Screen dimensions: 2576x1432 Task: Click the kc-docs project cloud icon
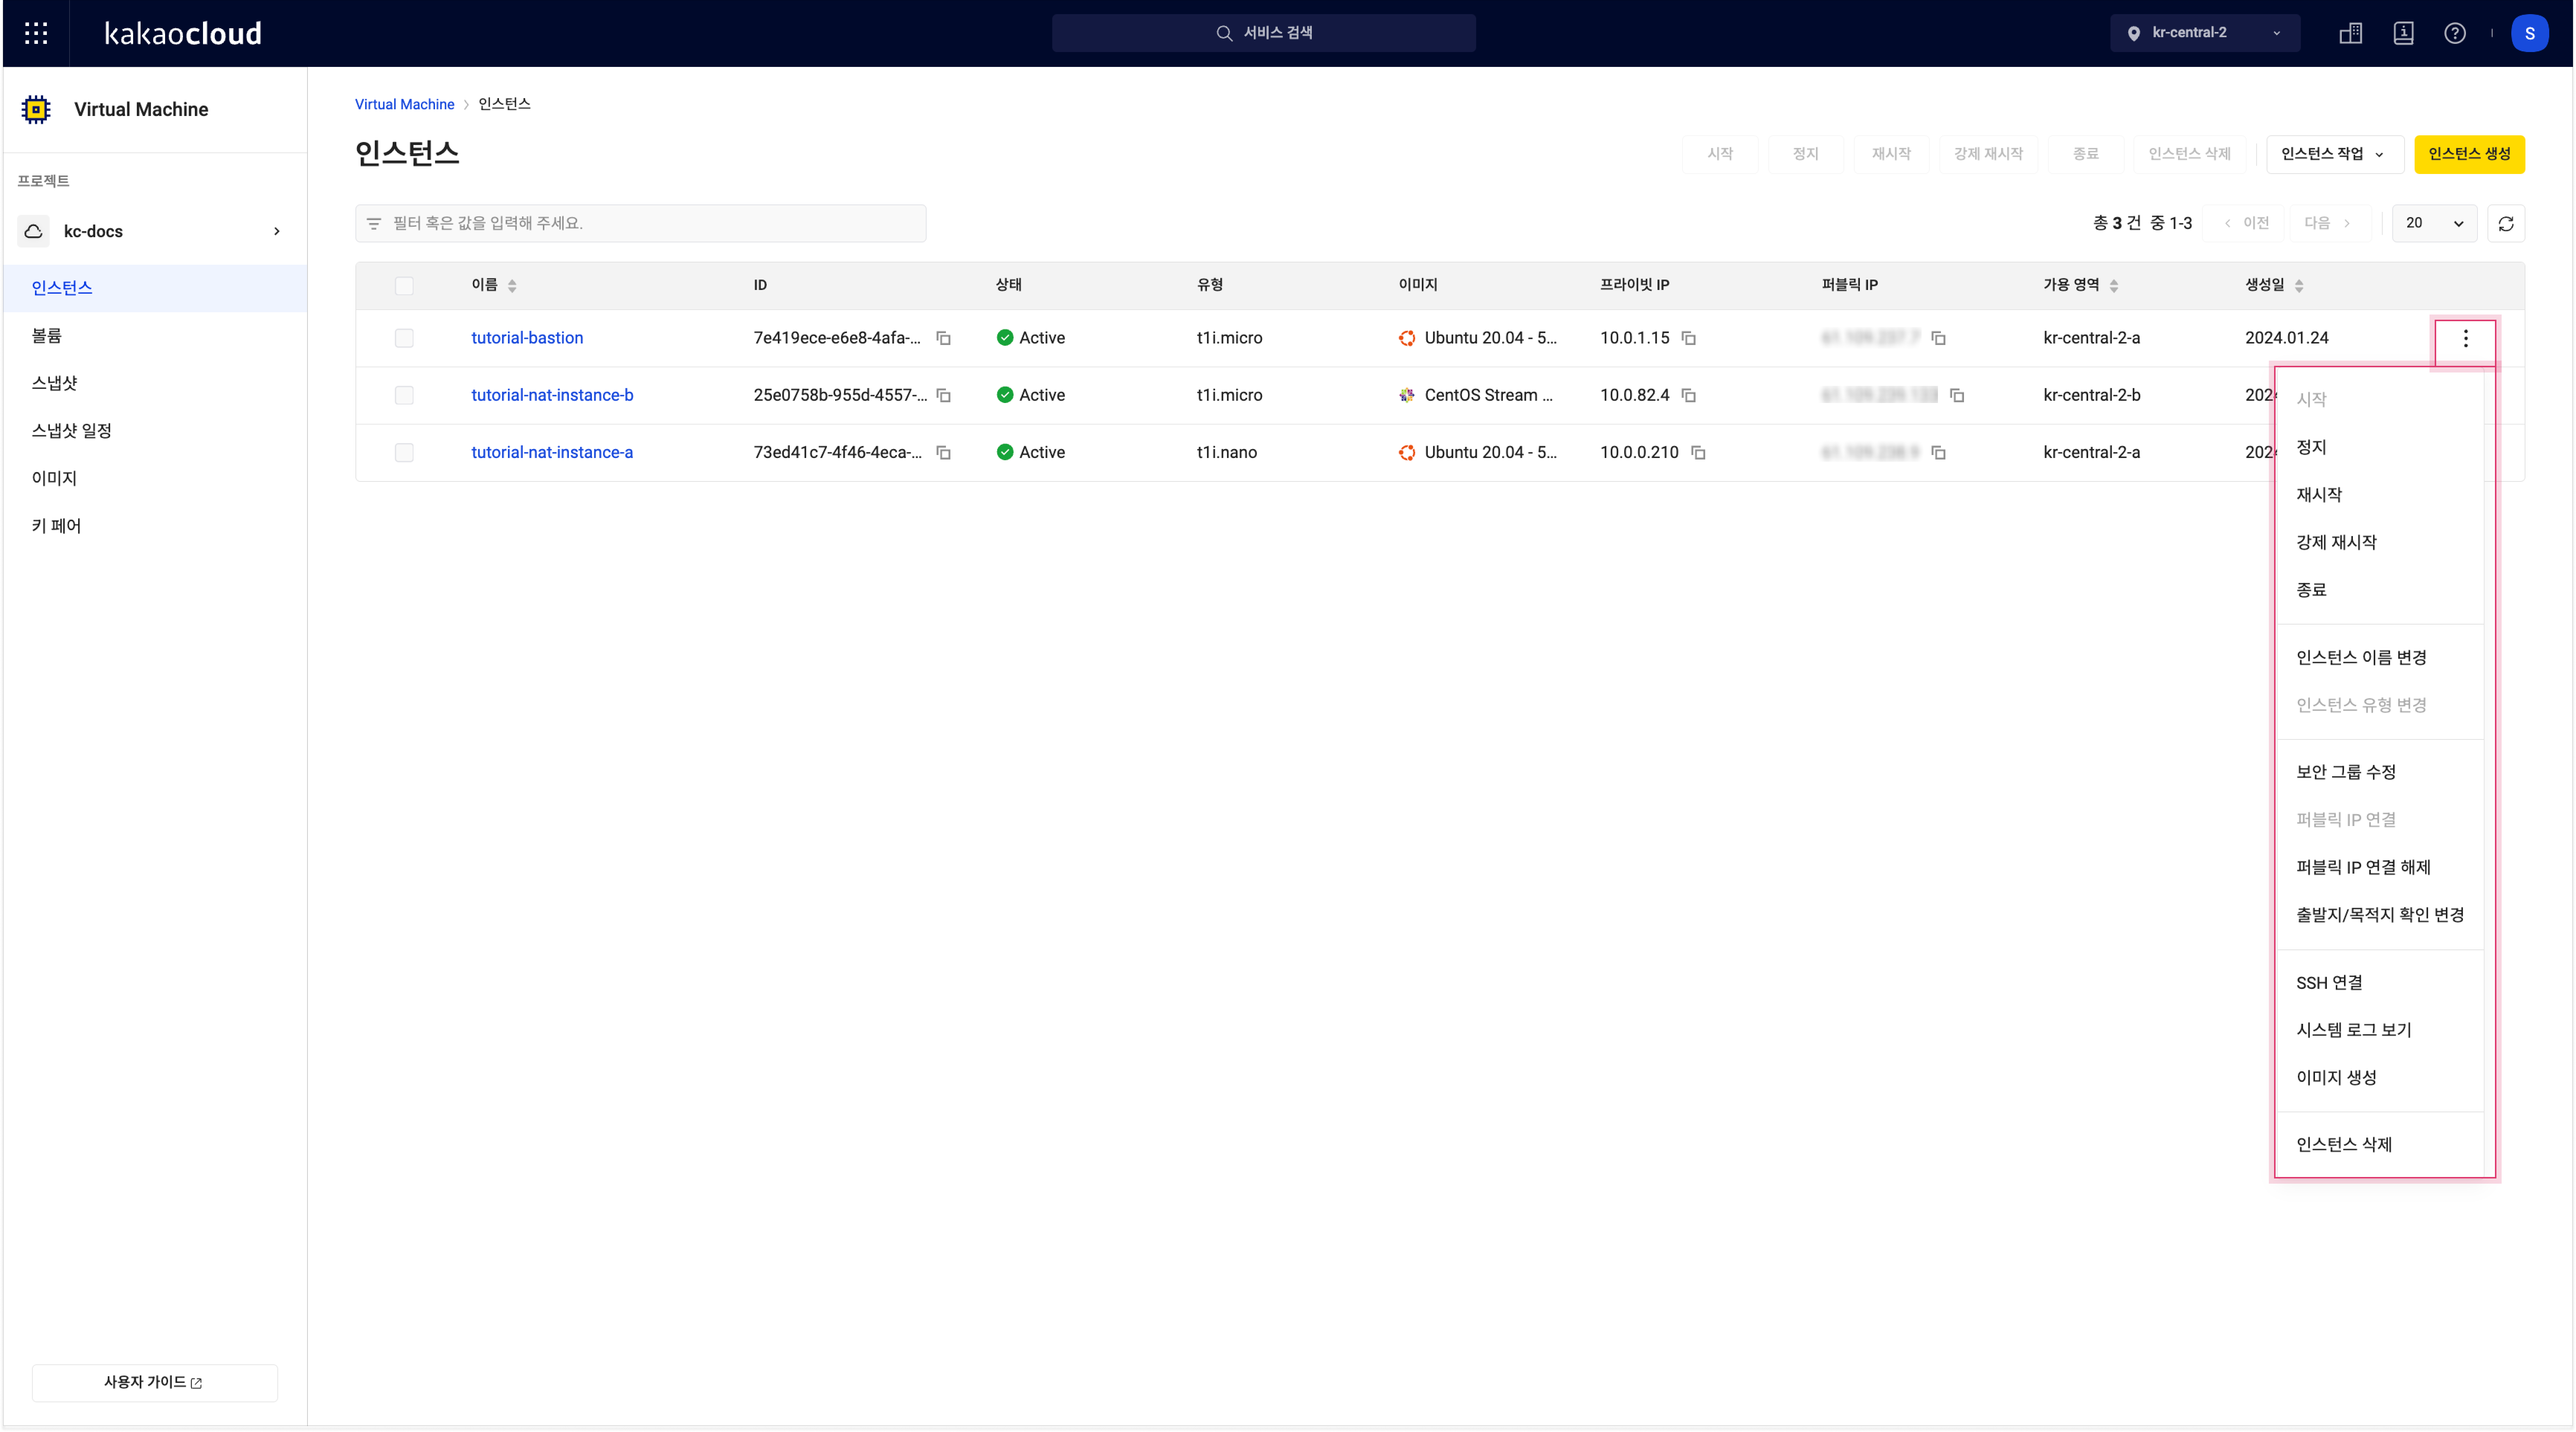pyautogui.click(x=33, y=231)
